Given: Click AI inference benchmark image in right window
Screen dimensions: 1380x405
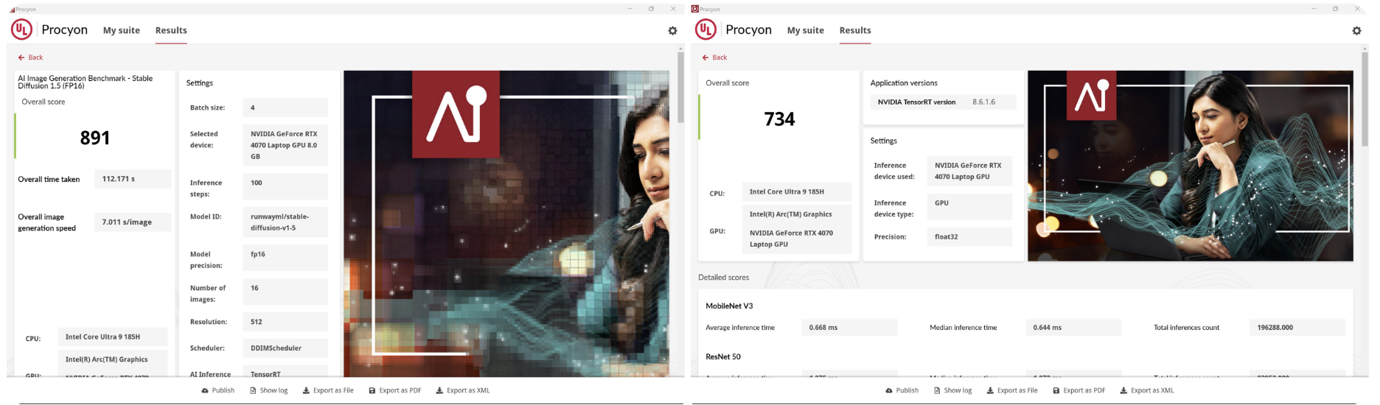Looking at the screenshot, I should [1191, 166].
